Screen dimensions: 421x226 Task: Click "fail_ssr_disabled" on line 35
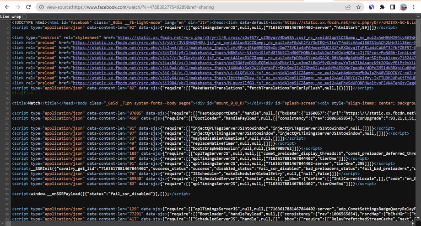[x=131, y=194]
